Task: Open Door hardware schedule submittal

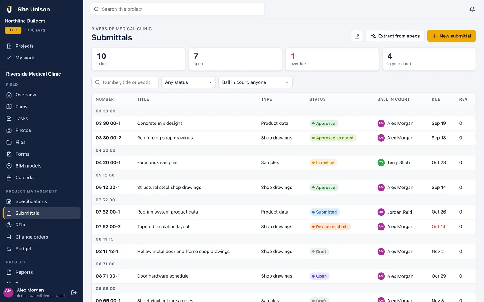Action: [283, 276]
